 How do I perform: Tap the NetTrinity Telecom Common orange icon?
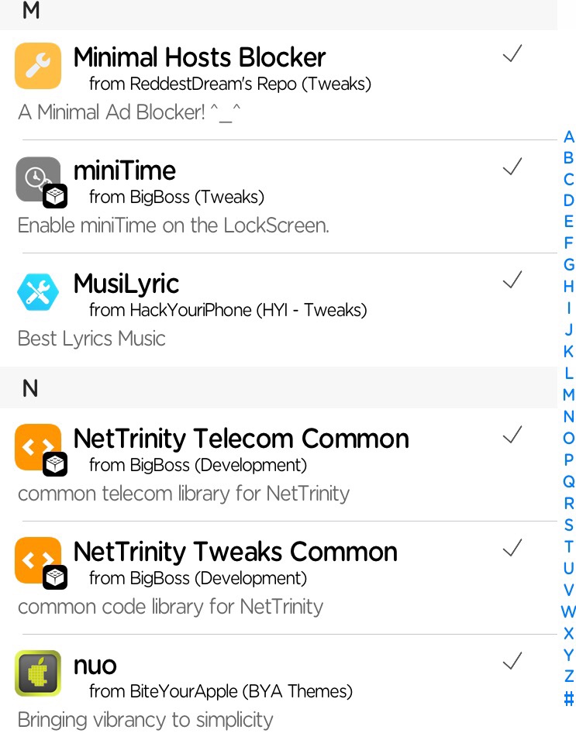[x=36, y=446]
